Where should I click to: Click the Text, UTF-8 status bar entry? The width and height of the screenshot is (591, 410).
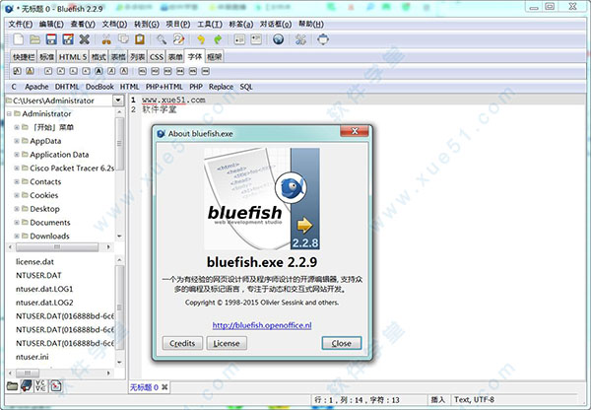474,400
